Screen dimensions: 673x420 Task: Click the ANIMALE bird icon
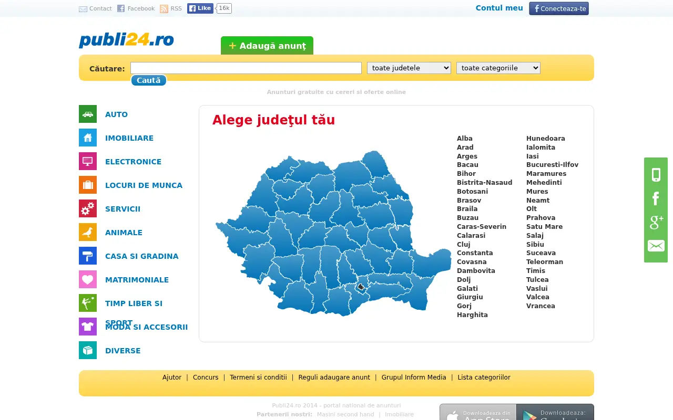88,232
